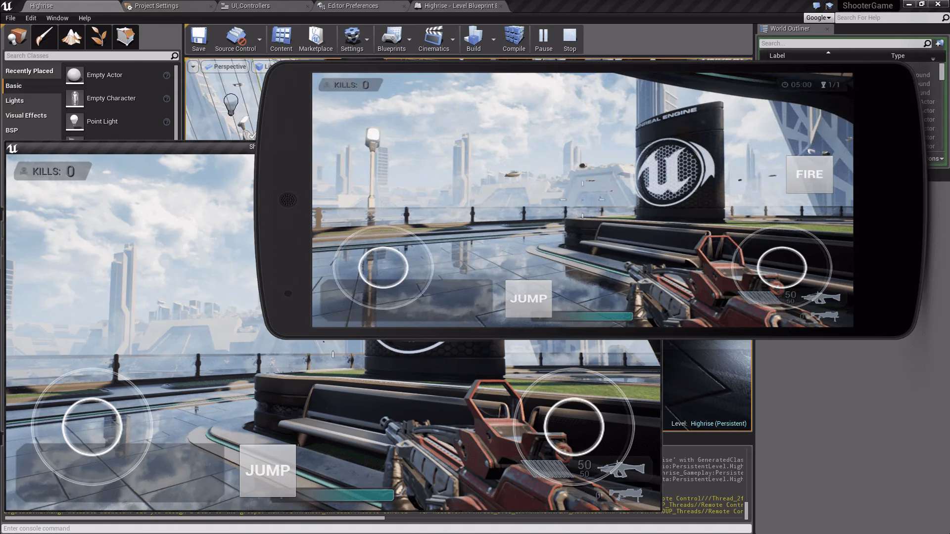The width and height of the screenshot is (950, 534).
Task: Select the Paint mode brush icon
Action: (x=45, y=37)
